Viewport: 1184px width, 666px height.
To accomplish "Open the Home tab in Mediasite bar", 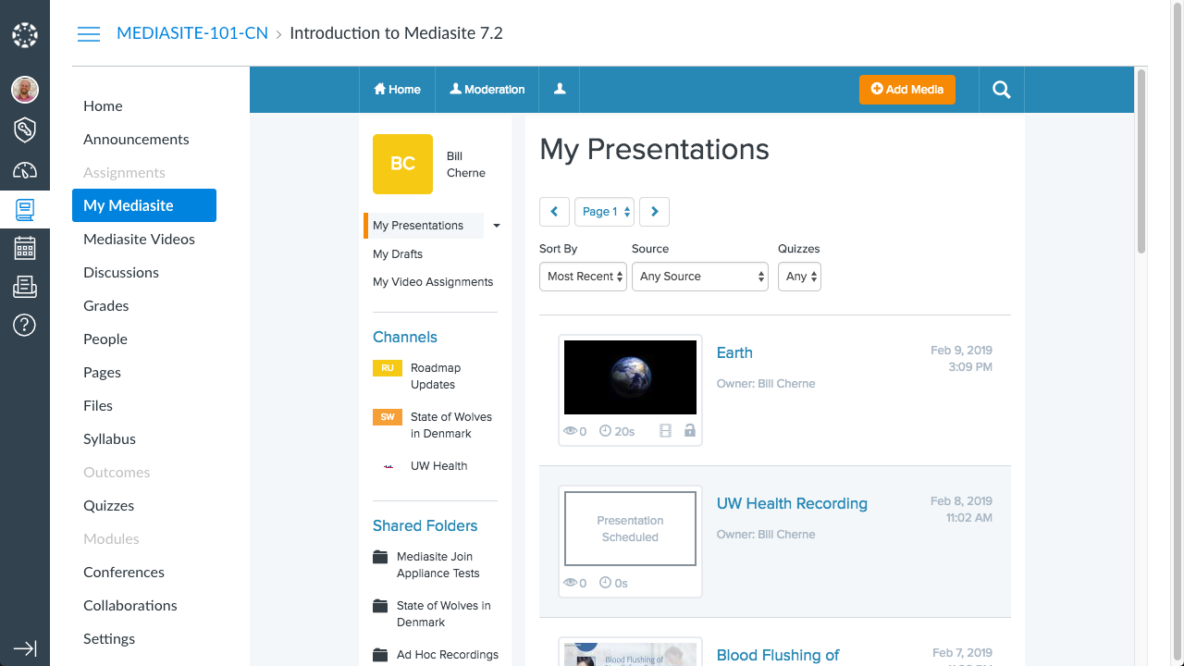I will click(x=397, y=90).
